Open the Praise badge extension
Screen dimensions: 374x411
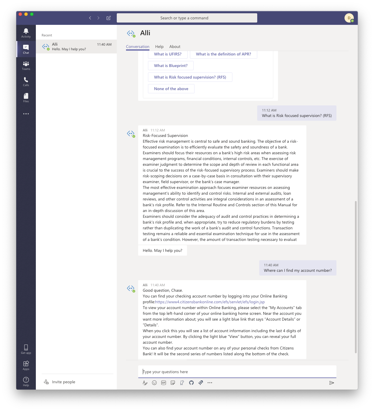click(x=182, y=383)
